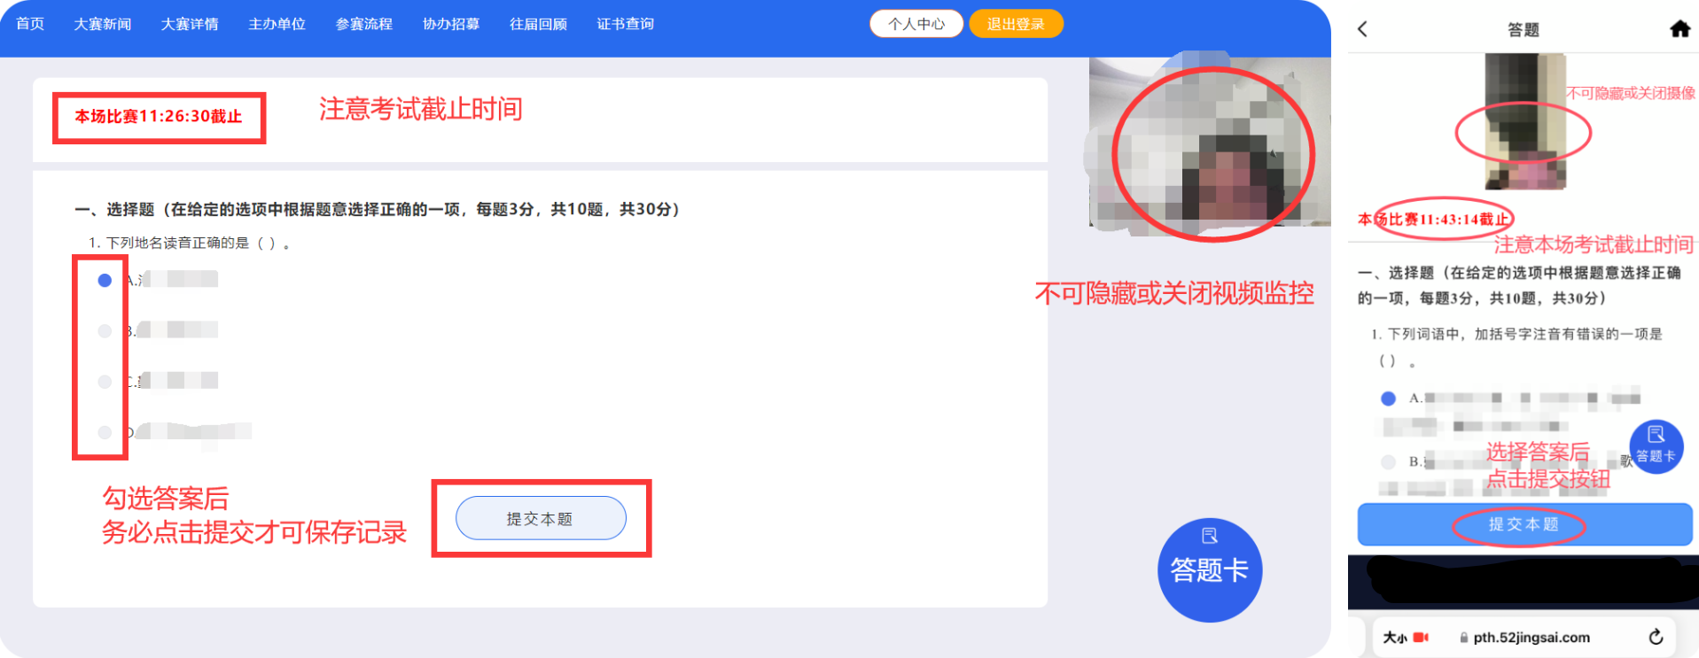
Task: Pick the last answer option D radio
Action: click(105, 432)
